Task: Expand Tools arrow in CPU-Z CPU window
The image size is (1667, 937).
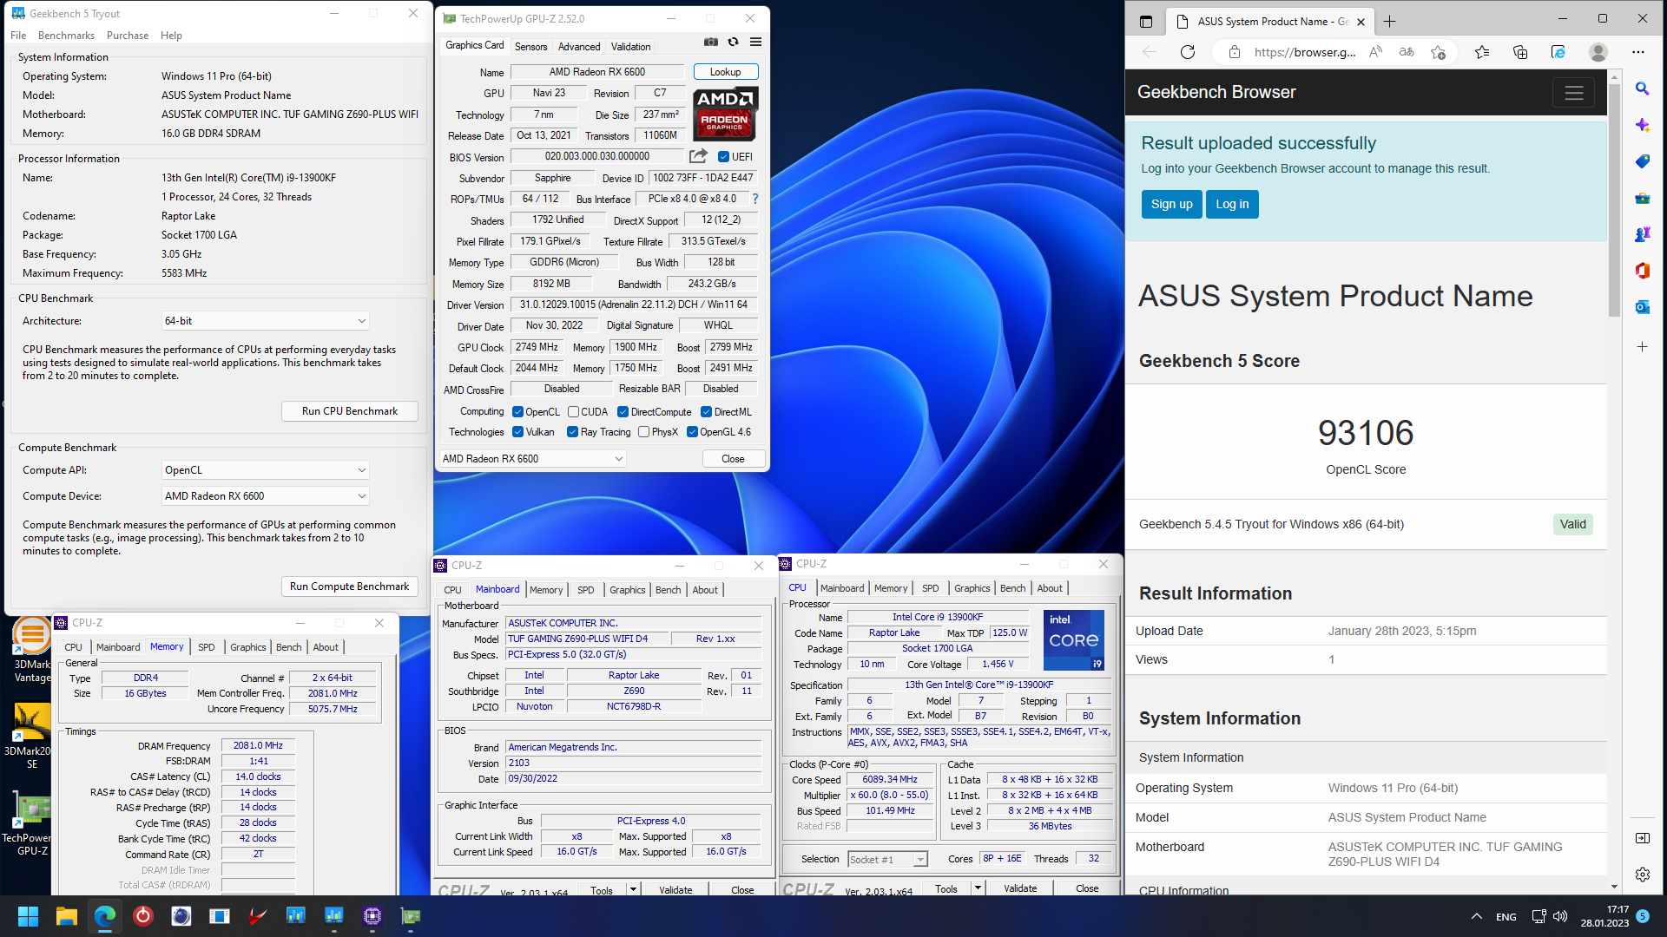Action: click(978, 888)
